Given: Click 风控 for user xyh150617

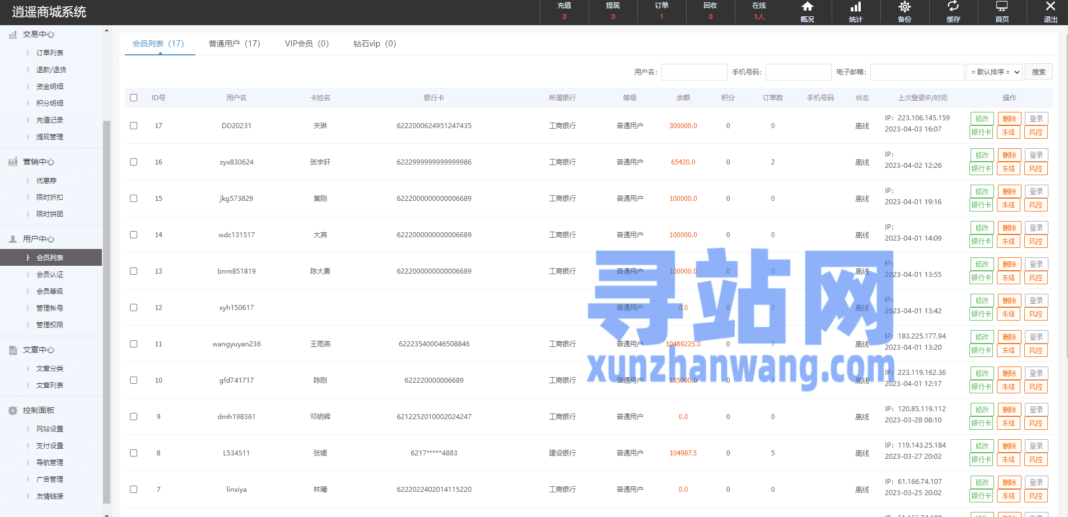Looking at the screenshot, I should [1036, 314].
